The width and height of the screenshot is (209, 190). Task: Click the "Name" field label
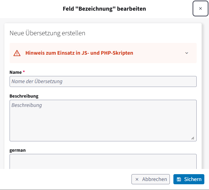click(x=15, y=72)
